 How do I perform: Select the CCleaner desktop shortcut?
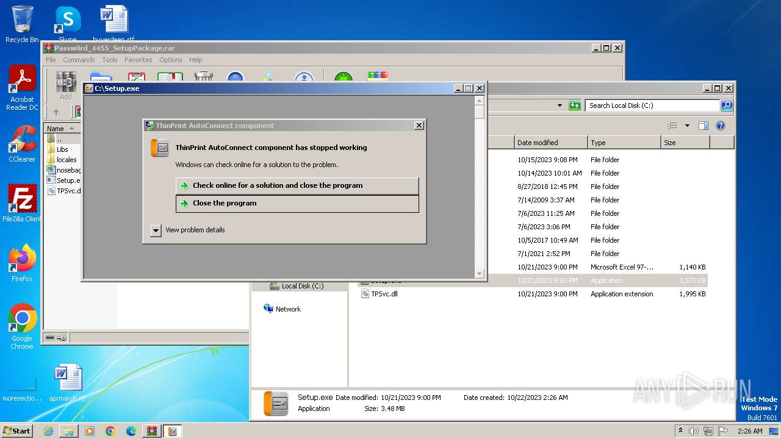pyautogui.click(x=22, y=144)
